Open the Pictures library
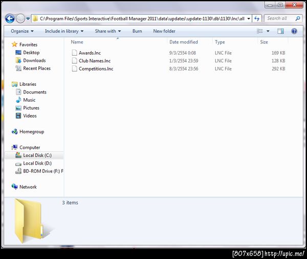The width and height of the screenshot is (307, 259). click(31, 108)
